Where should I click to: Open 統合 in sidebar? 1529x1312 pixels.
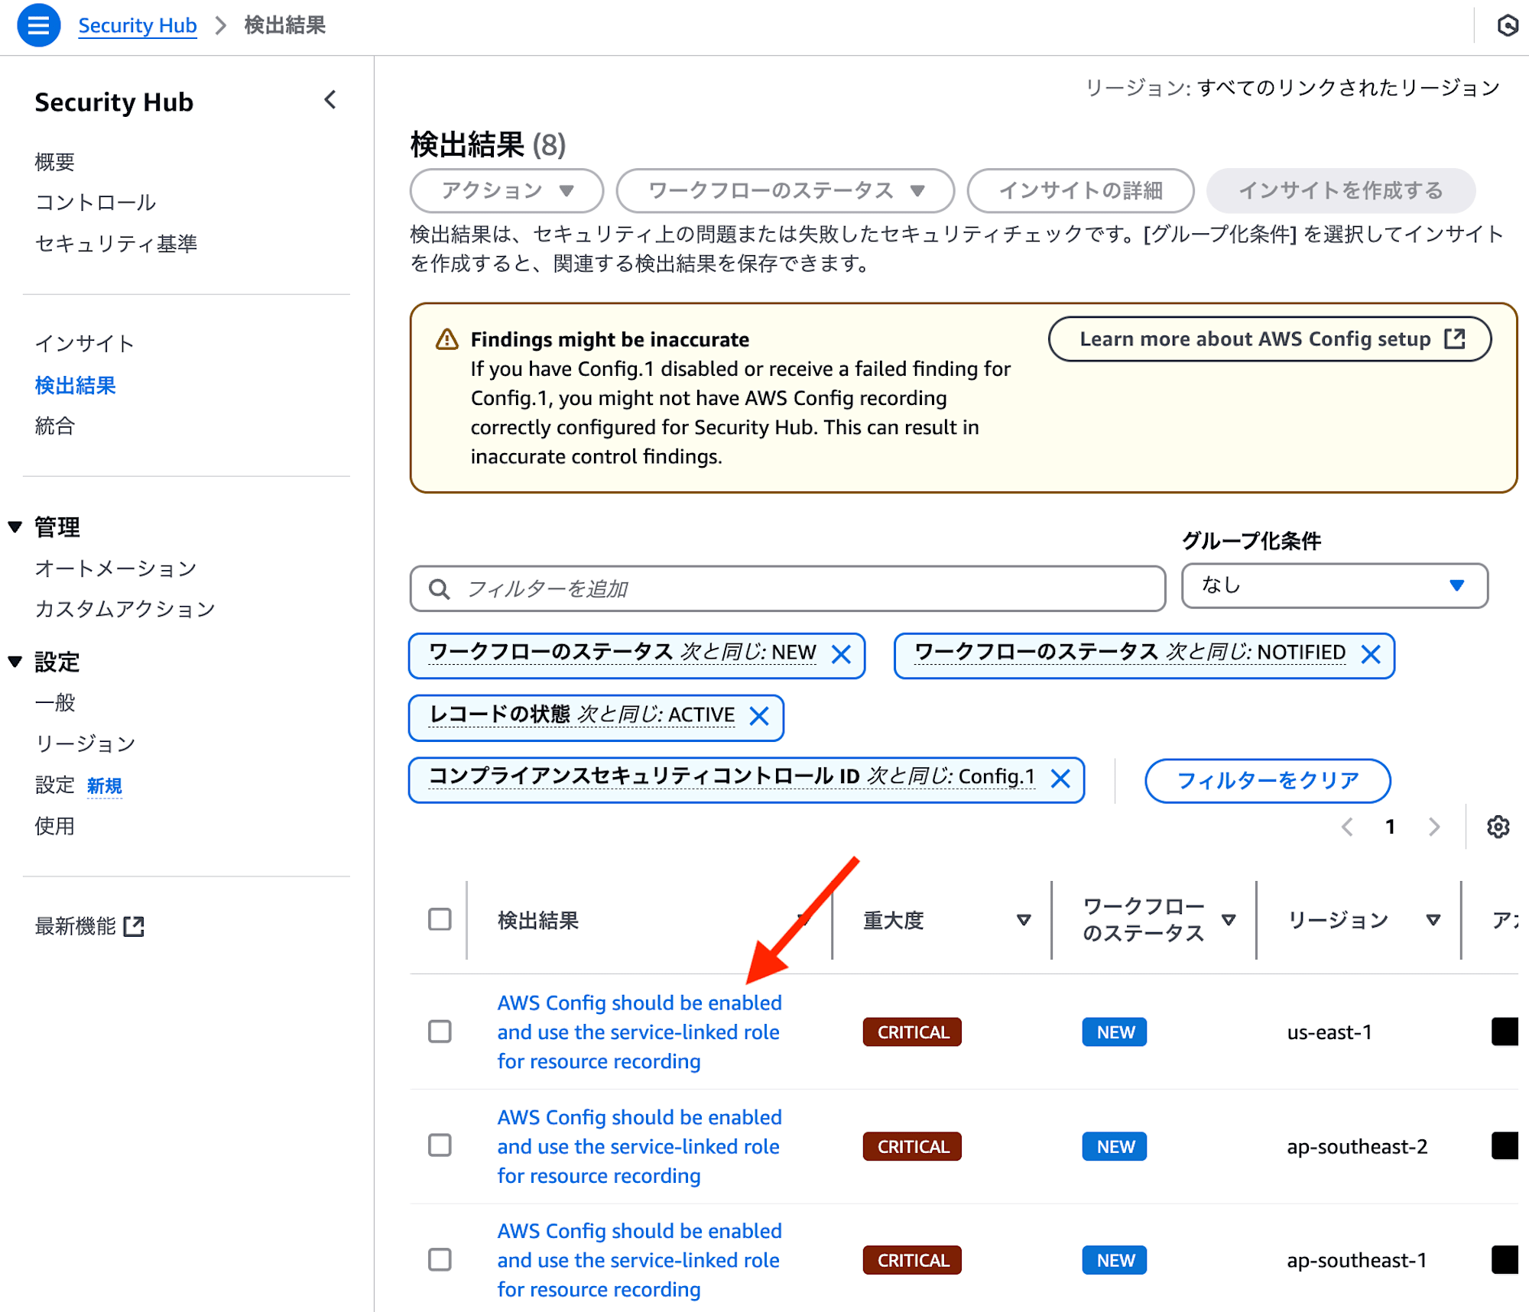[55, 426]
